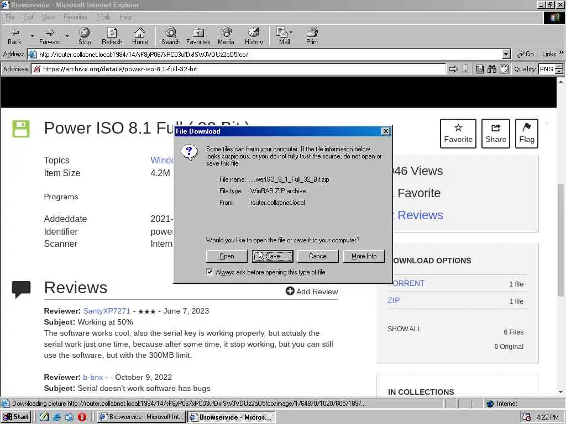
Task: Click the ZIP download option link
Action: [394, 300]
